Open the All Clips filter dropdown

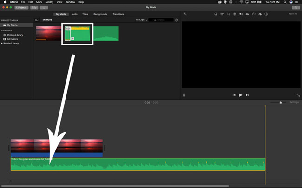click(142, 20)
